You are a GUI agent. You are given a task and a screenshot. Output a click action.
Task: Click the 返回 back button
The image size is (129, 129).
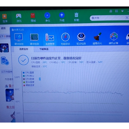coord(3,28)
